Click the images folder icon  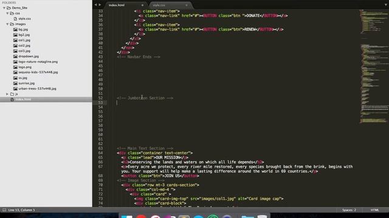click(12, 24)
